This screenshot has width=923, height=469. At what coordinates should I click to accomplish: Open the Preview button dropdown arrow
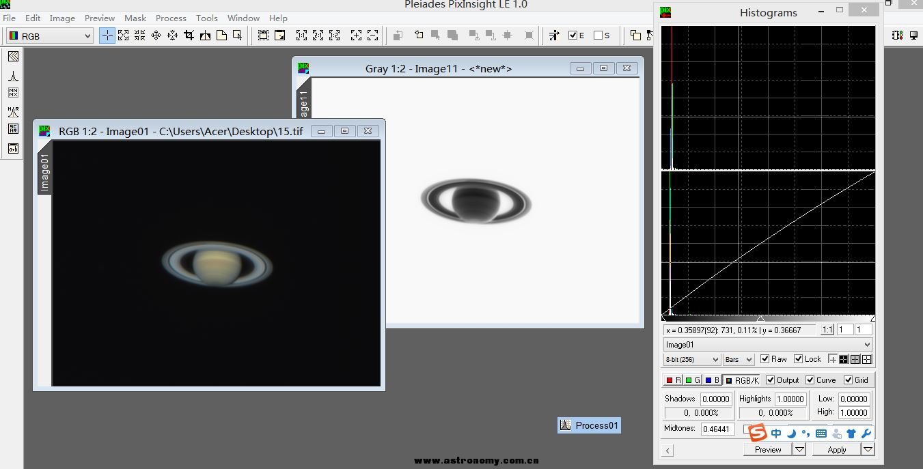tap(799, 449)
